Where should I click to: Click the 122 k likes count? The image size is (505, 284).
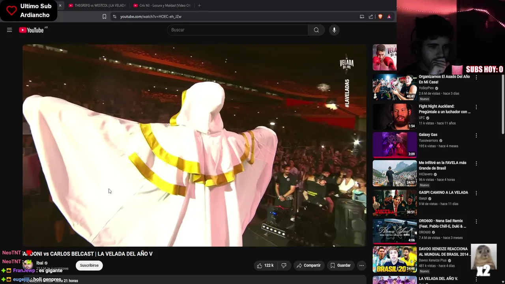(269, 265)
